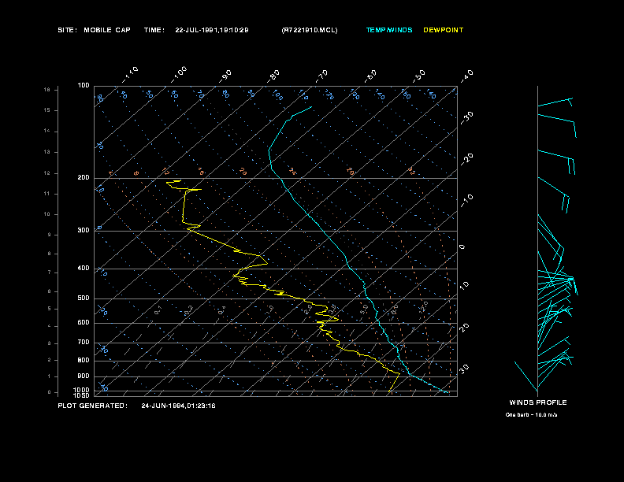Click the -60 temperature axis label
The image size is (624, 482).
point(370,76)
